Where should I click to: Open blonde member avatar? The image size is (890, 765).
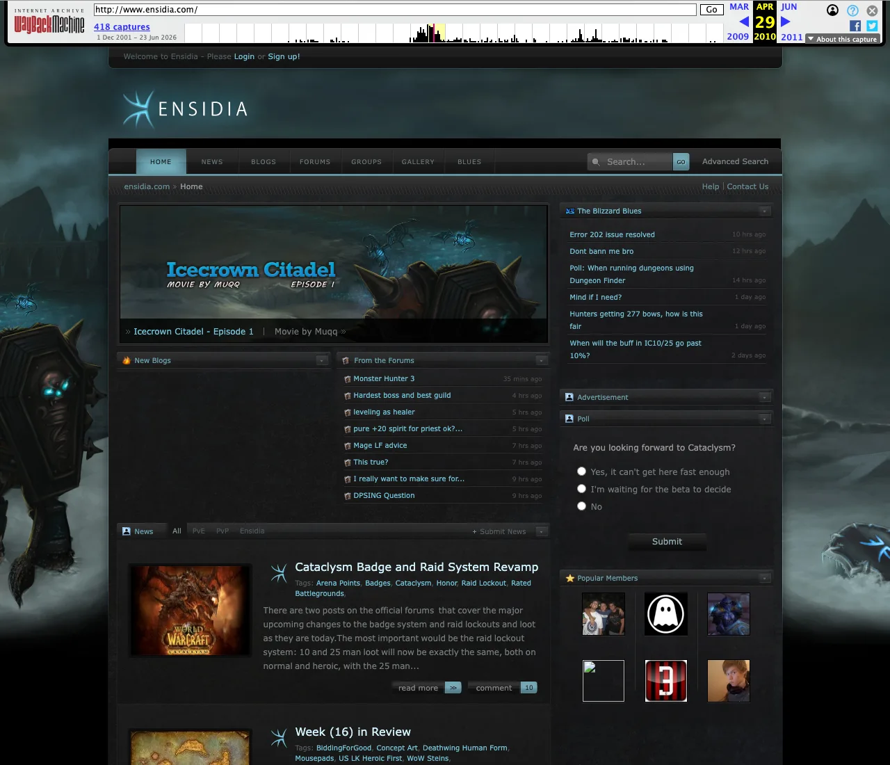(729, 681)
